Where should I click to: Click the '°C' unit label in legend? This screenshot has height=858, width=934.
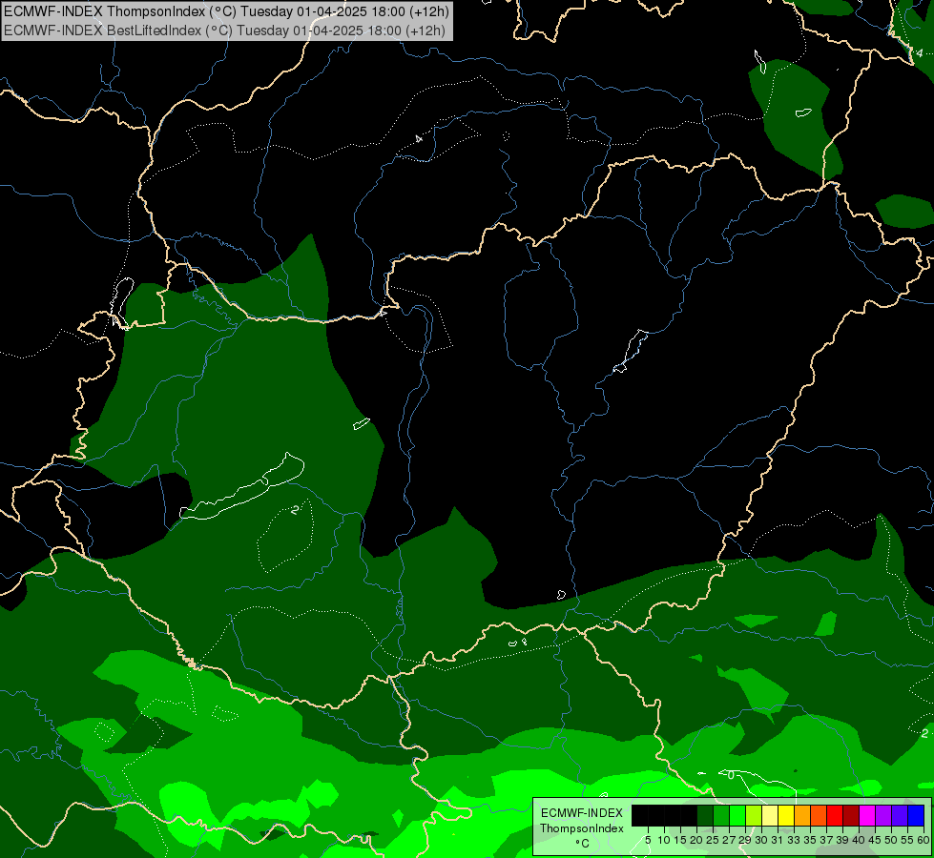[x=583, y=843]
